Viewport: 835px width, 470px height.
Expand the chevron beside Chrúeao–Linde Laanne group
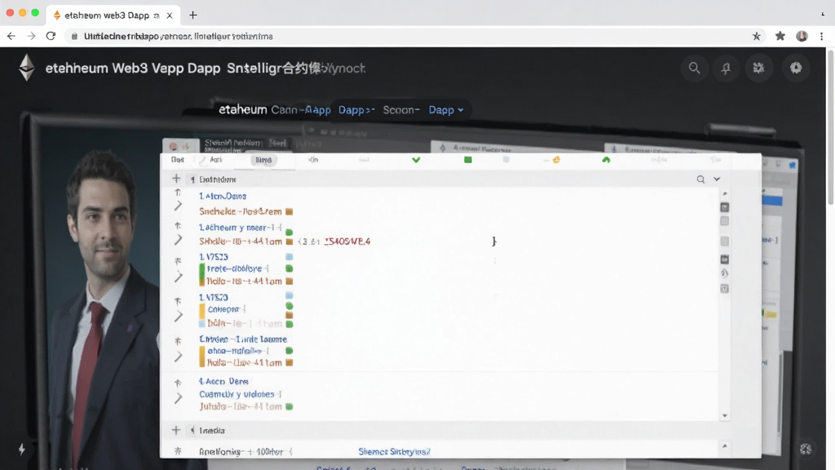coord(178,356)
